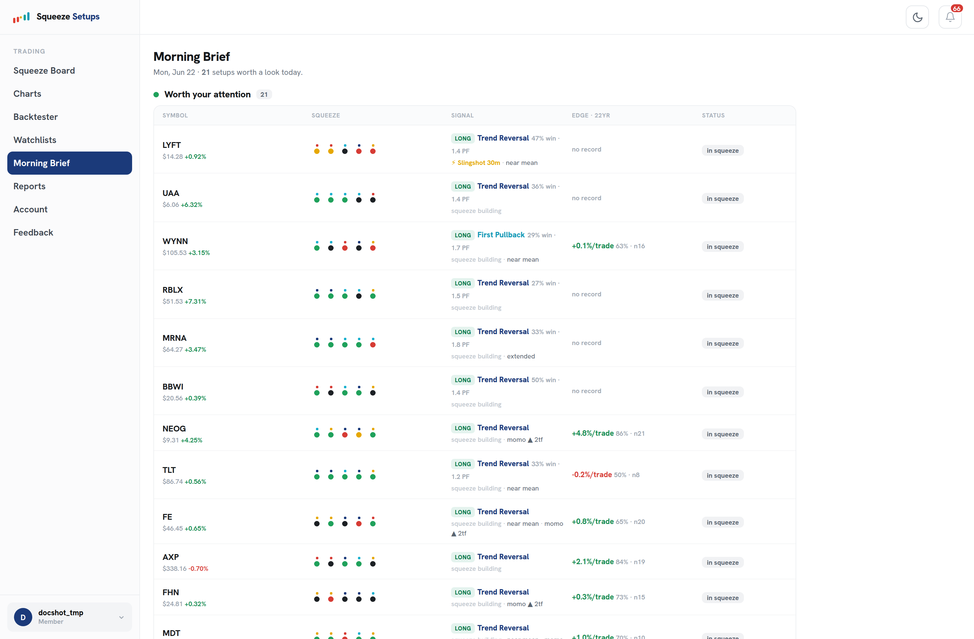
Task: Click the NEOG symbol
Action: click(x=174, y=428)
